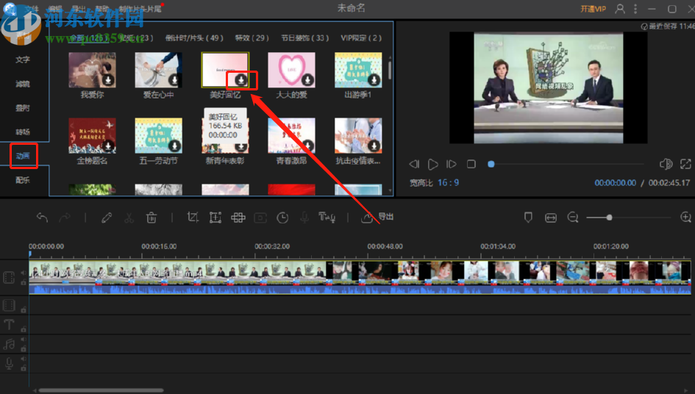Open the 编辑 menu
This screenshot has width=695, height=394.
point(55,9)
